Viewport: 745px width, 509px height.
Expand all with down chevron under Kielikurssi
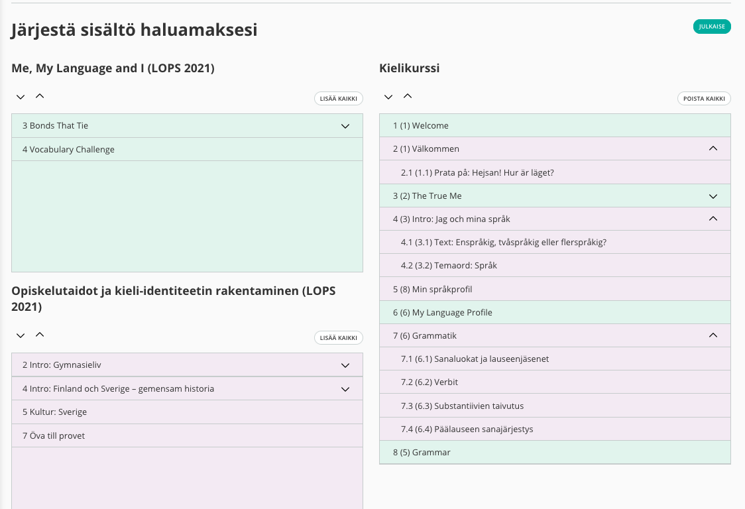tap(388, 97)
